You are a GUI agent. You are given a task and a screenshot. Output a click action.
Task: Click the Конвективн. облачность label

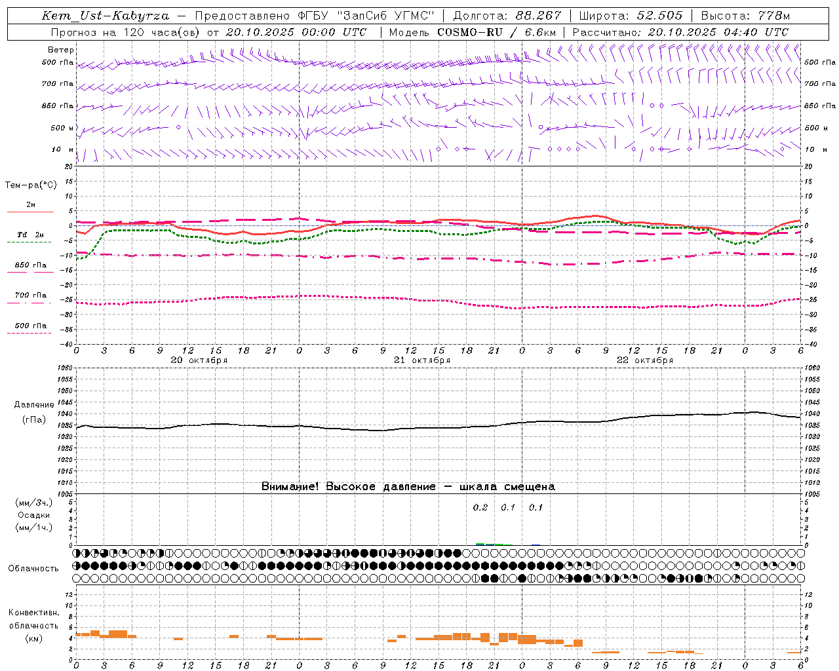[x=34, y=619]
